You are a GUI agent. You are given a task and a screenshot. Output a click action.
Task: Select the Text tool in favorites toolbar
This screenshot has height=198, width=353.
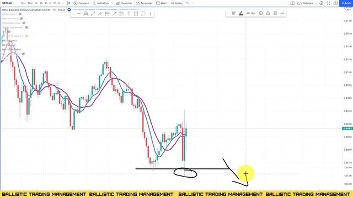(x=129, y=14)
